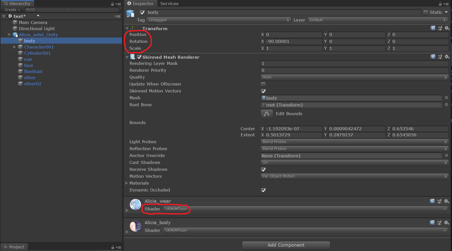
Task: Select Main Camera in hierarchy
Action: (33, 22)
